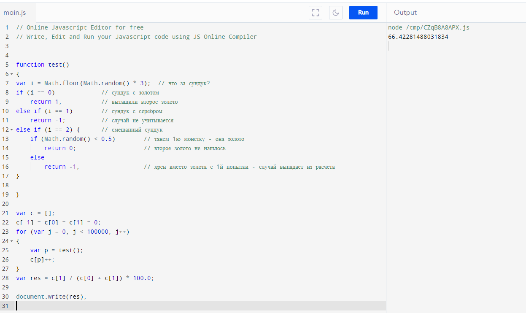The height and width of the screenshot is (313, 526).
Task: Click on the 100000 loop limit value
Action: coord(95,232)
